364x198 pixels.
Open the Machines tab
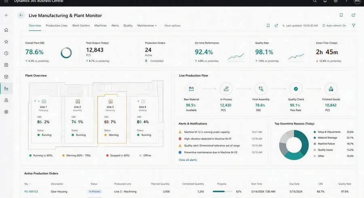pos(100,25)
